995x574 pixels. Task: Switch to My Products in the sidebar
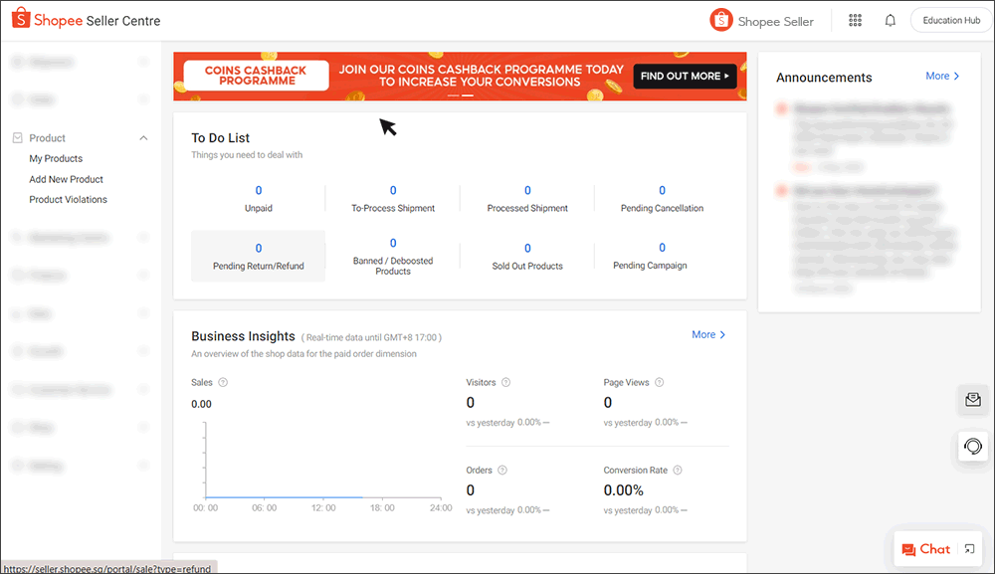(x=55, y=158)
